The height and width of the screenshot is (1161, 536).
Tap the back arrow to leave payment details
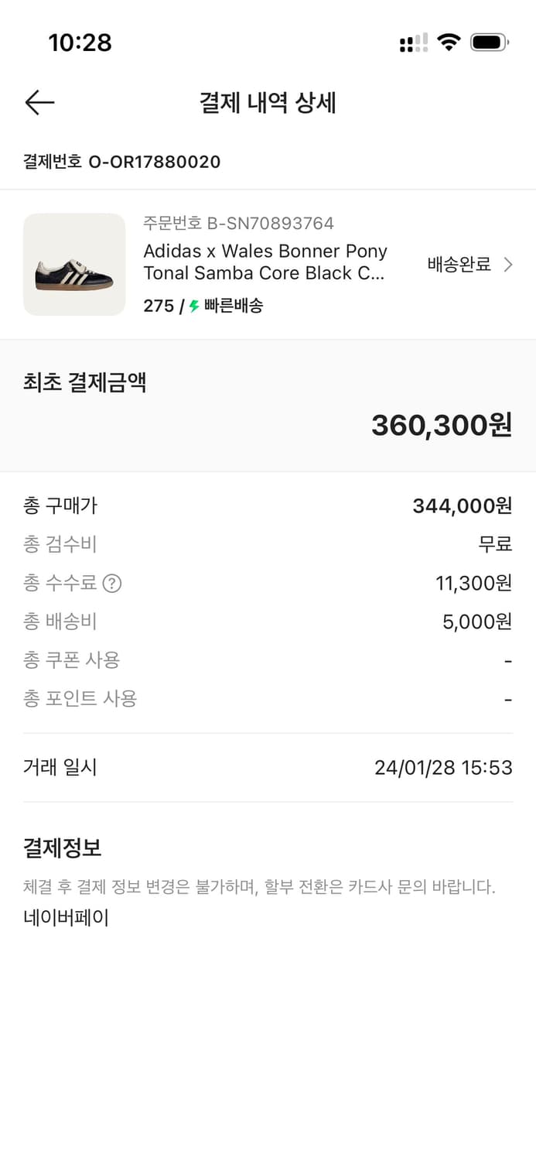39,102
